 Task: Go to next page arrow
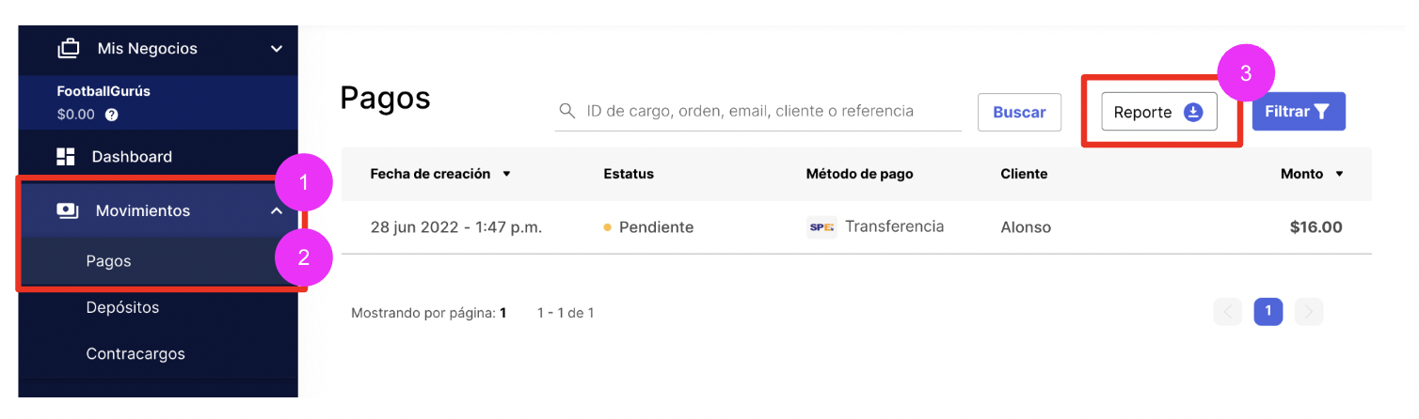pos(1309,311)
